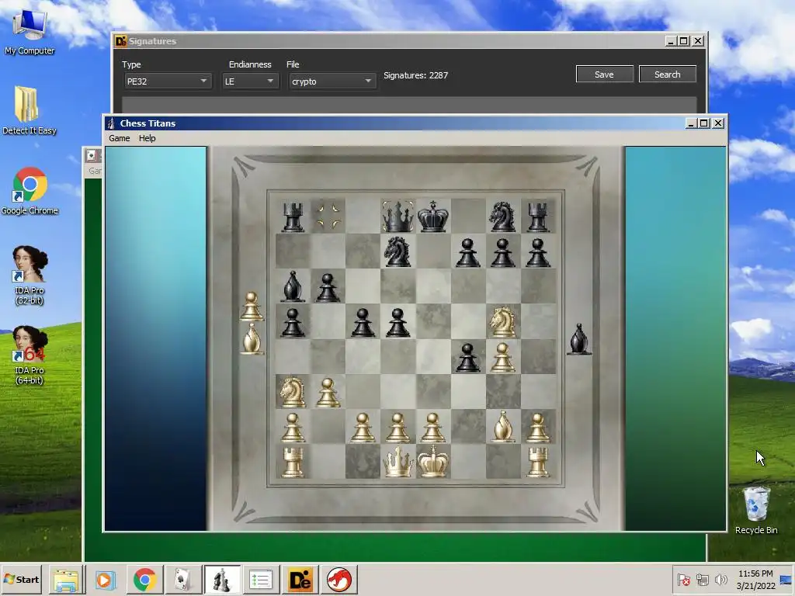Click the red round taskbar icon
The image size is (795, 596).
point(338,580)
